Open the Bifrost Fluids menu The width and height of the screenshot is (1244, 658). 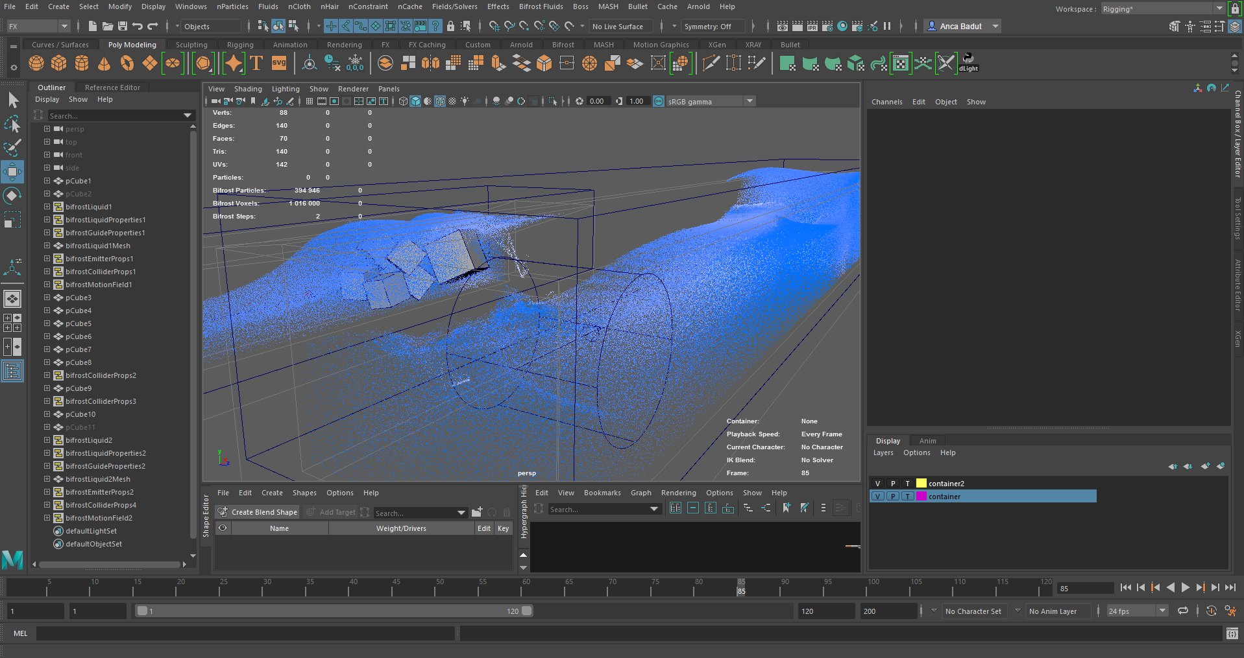(x=541, y=6)
